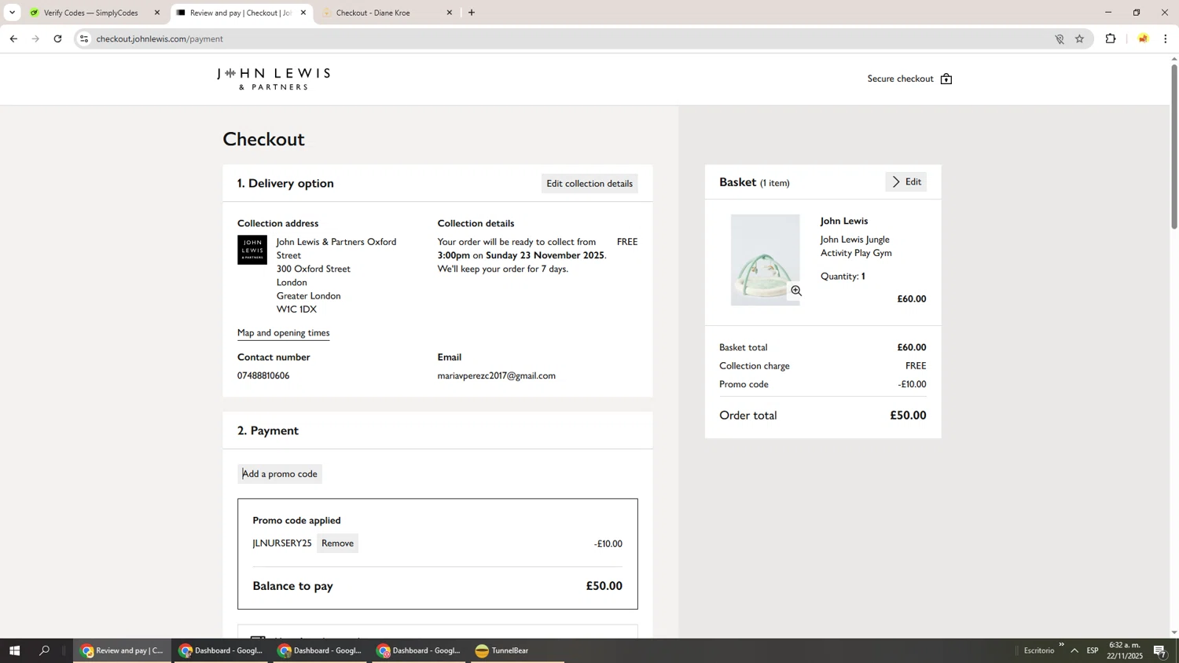Click Edit in the Basket panel
Screen dimensions: 1179x663
point(905,182)
